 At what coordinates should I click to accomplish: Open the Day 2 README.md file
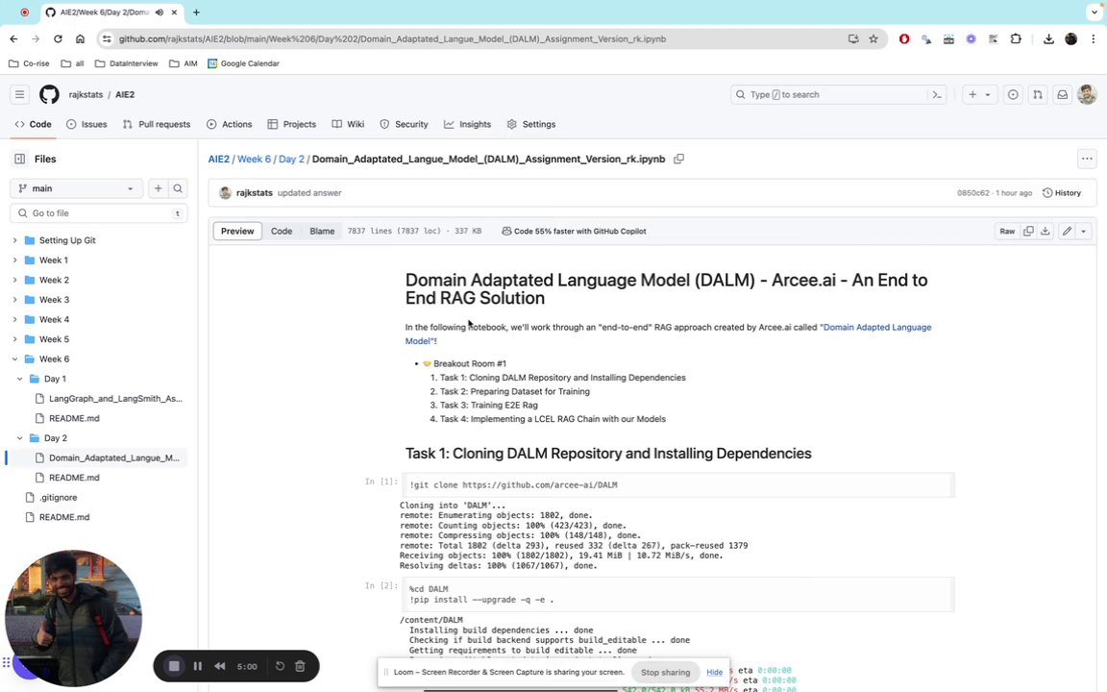74,478
